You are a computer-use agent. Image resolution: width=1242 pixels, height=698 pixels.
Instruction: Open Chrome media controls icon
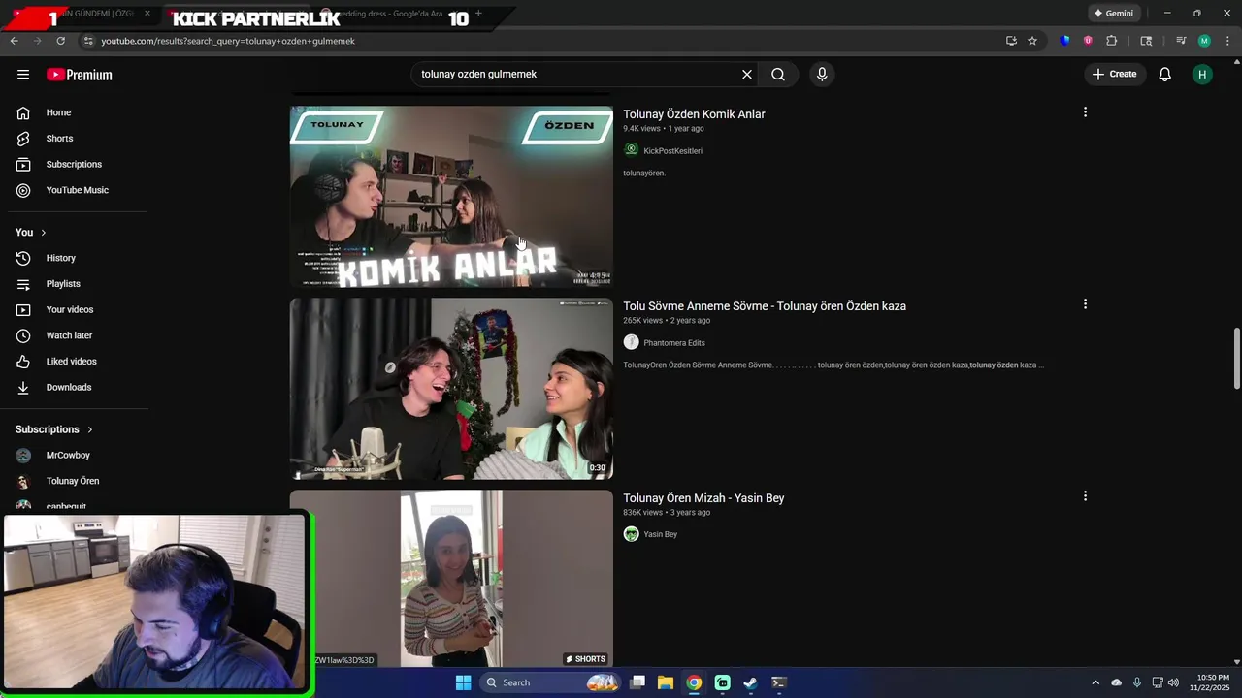pos(1181,41)
